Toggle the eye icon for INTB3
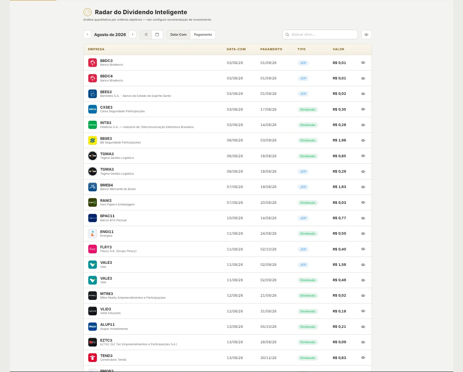This screenshot has width=463, height=372. click(363, 125)
